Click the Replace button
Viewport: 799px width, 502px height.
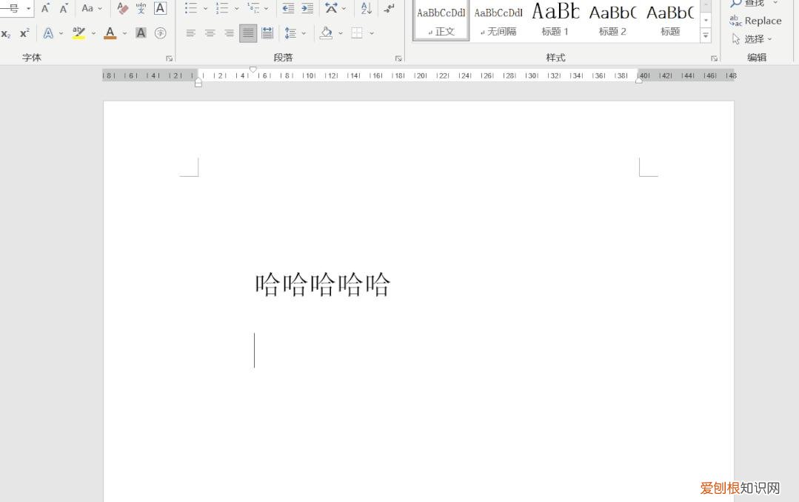[755, 21]
